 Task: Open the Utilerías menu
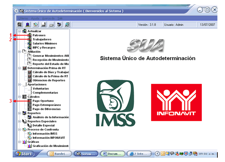click(23, 18)
